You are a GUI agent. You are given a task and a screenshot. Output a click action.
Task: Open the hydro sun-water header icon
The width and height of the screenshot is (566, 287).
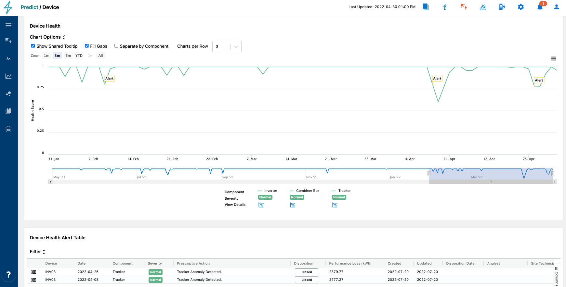tap(483, 7)
